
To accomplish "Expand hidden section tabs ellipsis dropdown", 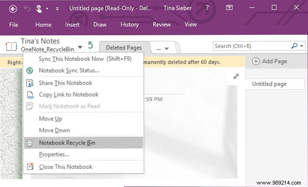I will [162, 49].
